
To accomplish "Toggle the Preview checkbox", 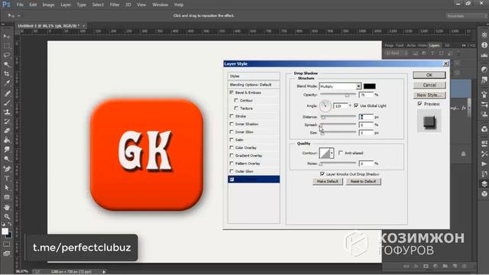I will 419,104.
